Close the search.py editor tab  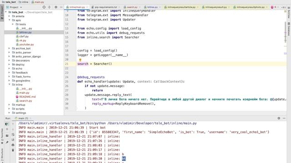coord(140,7)
